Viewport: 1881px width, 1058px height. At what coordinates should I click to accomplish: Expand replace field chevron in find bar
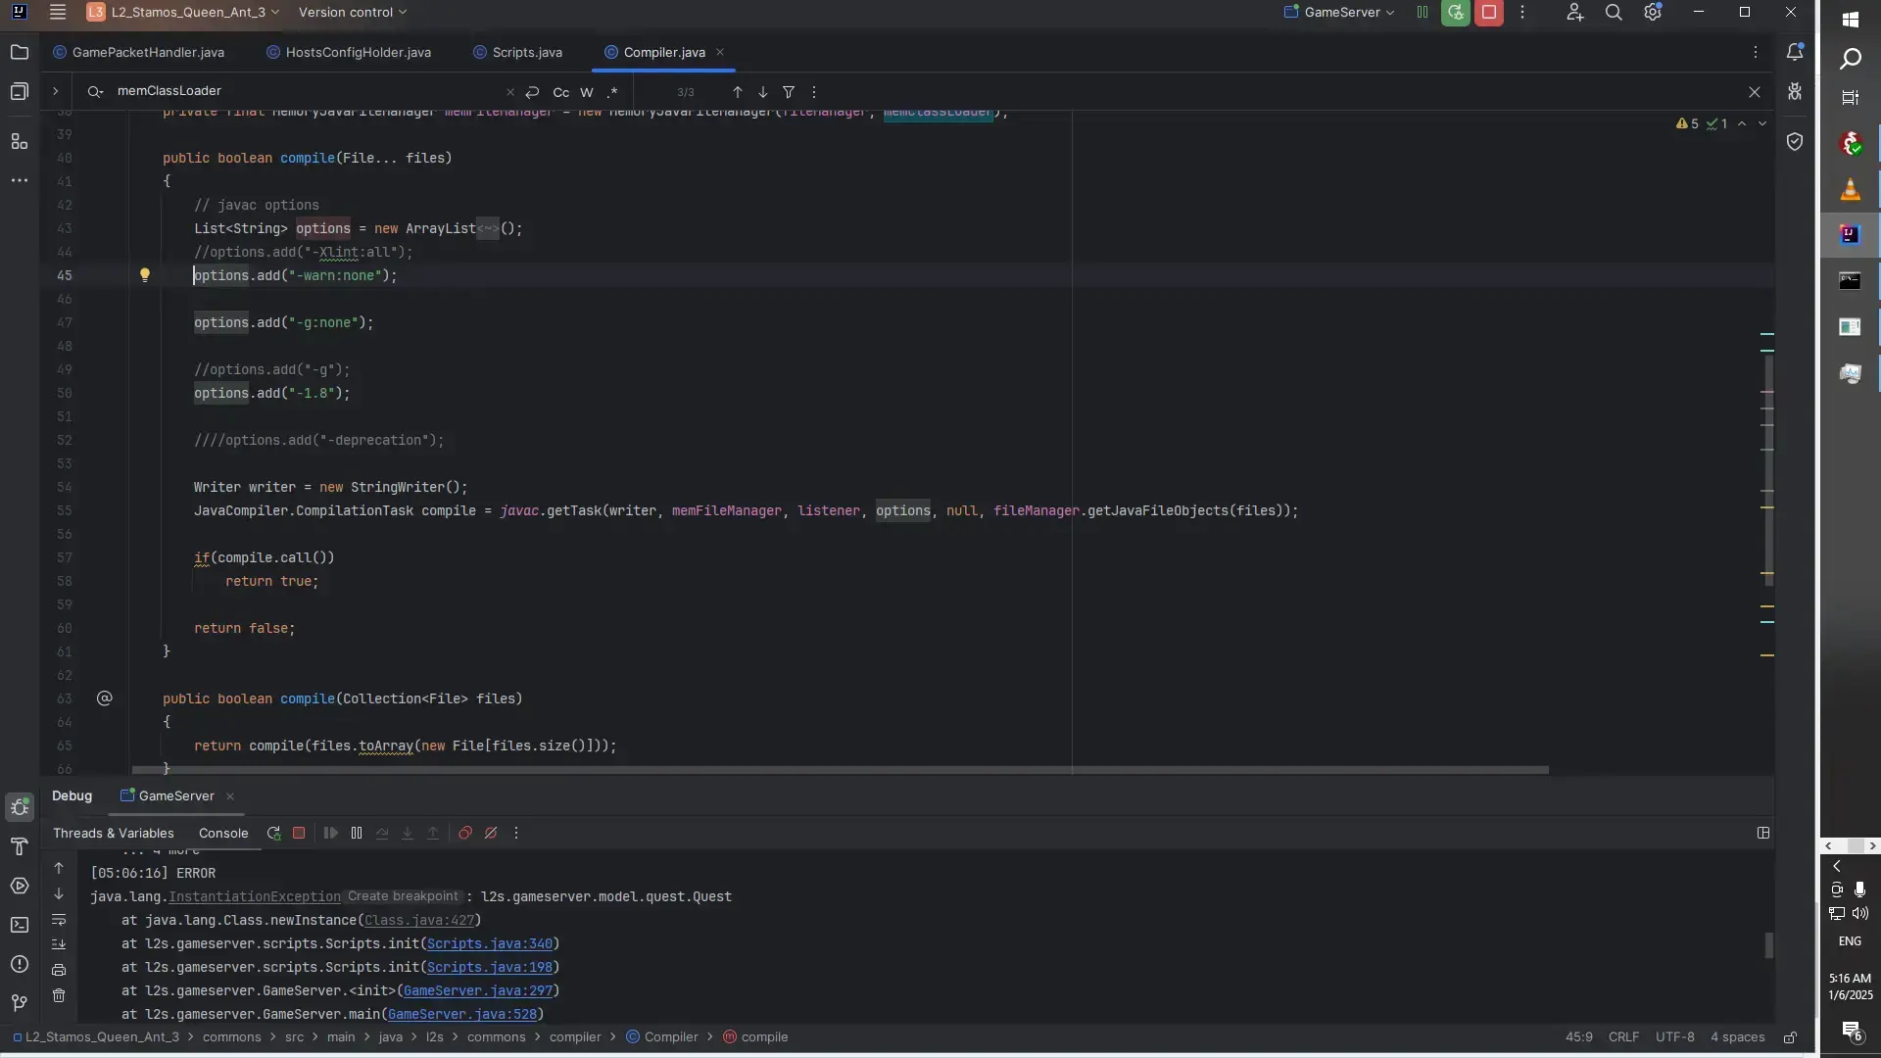click(55, 92)
